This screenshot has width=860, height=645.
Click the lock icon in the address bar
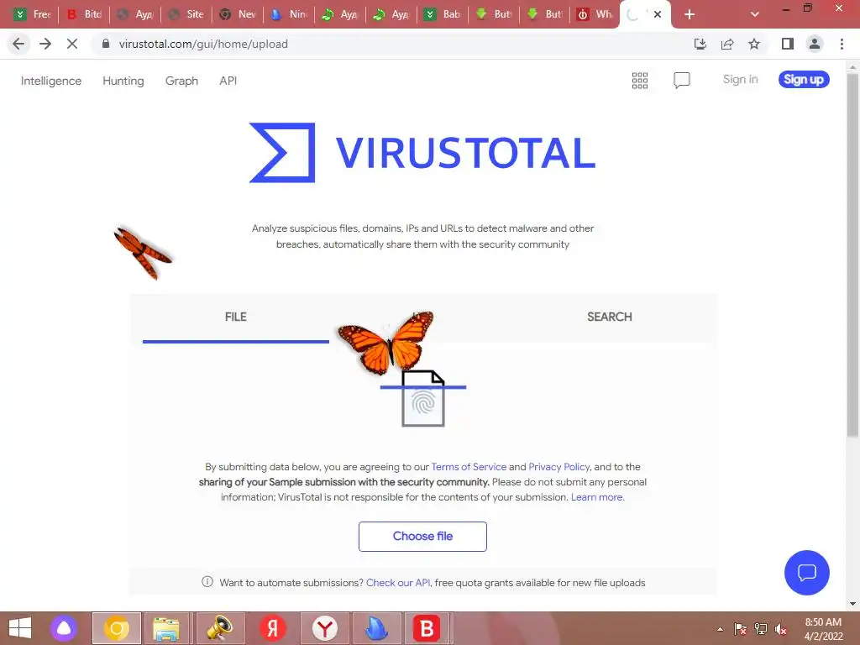106,44
